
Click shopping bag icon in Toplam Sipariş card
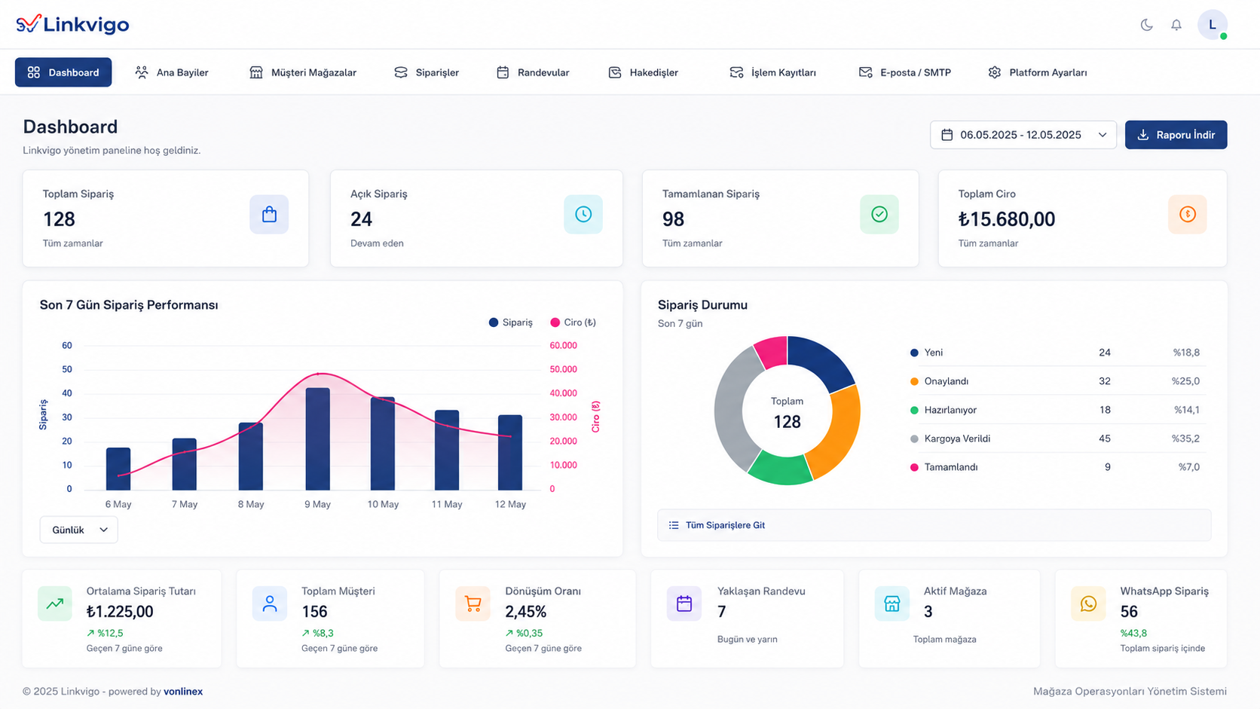point(269,215)
